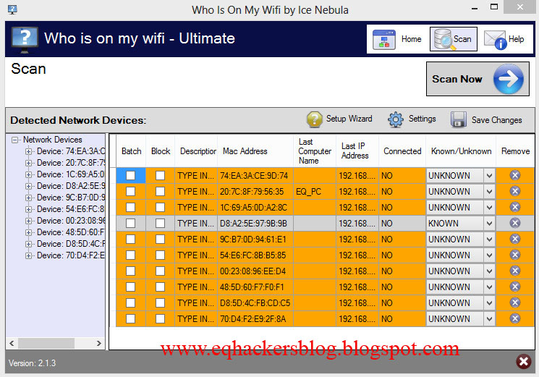Click the Settings label

point(422,119)
